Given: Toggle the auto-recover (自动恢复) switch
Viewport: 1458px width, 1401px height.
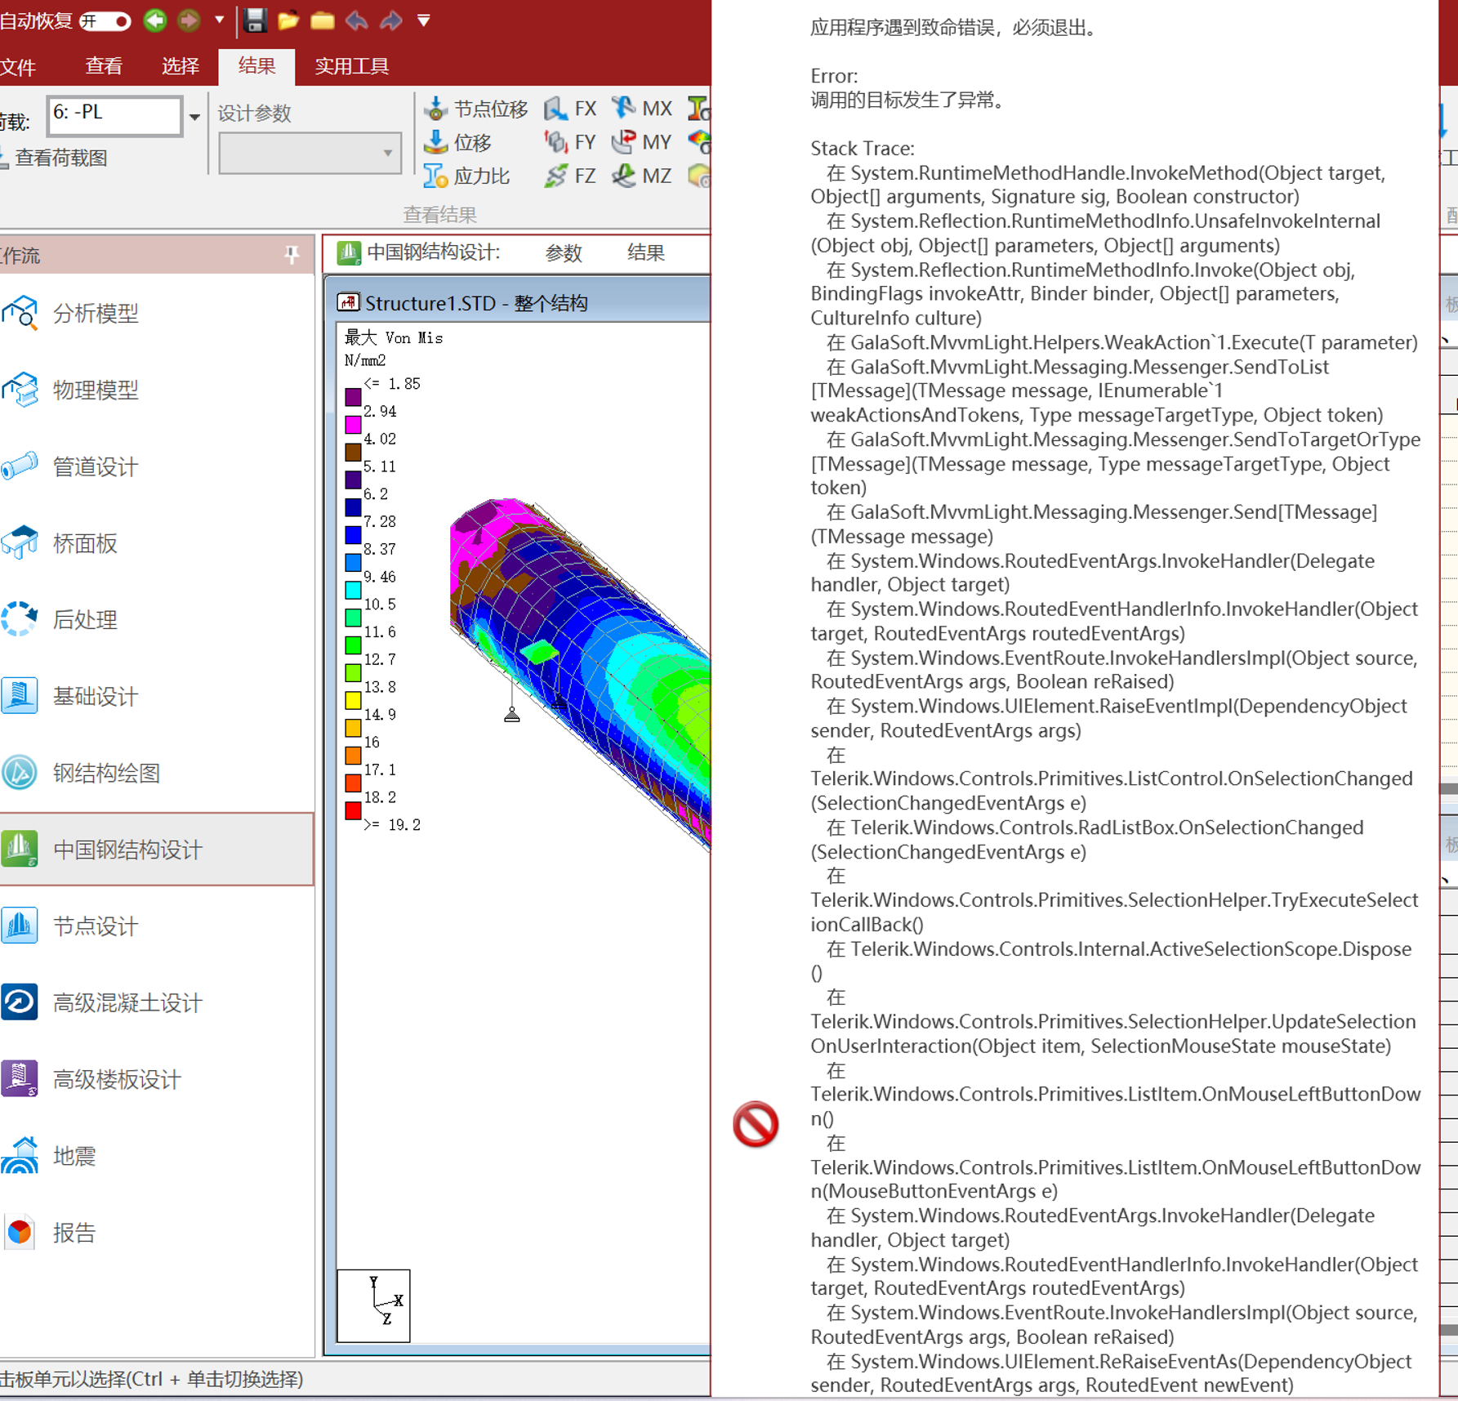Looking at the screenshot, I should (105, 20).
